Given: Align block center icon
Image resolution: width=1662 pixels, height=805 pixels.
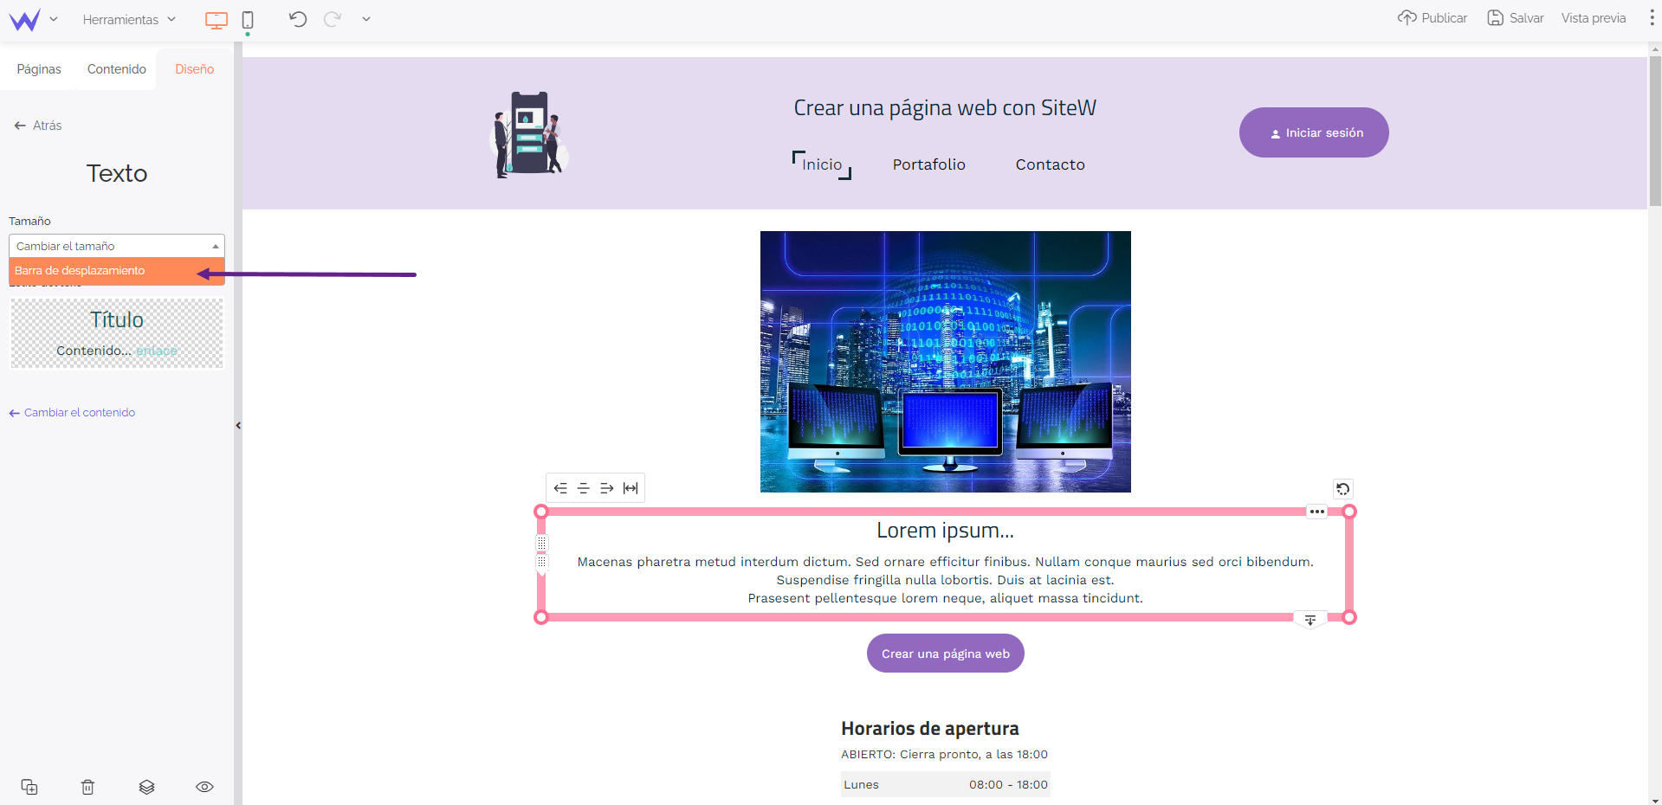Looking at the screenshot, I should [584, 488].
